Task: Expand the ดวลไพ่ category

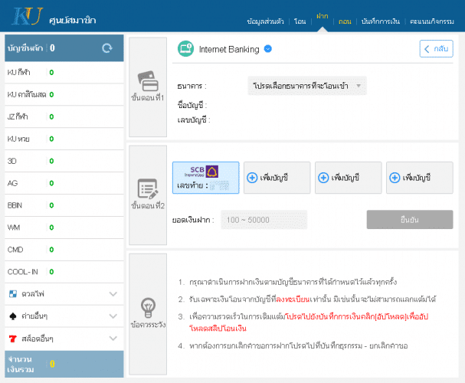Action: pos(113,294)
